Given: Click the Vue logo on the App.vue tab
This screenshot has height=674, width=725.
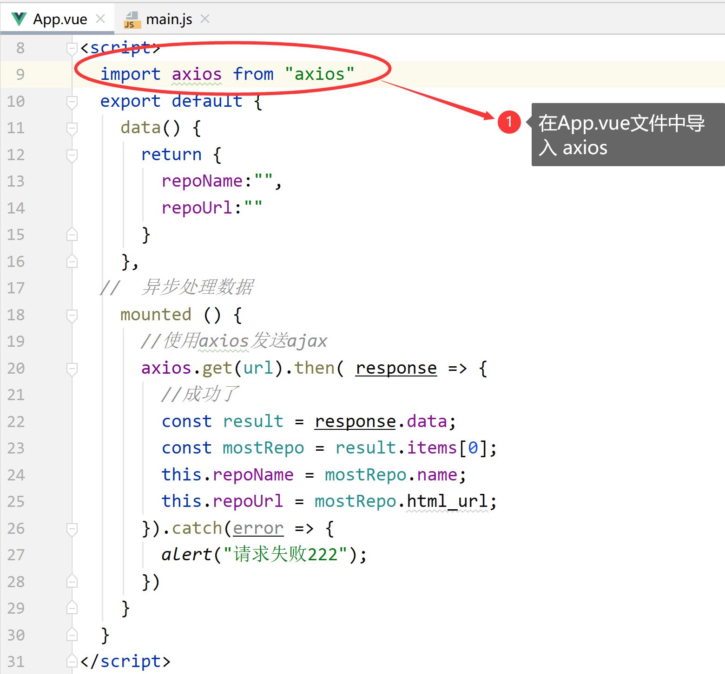Looking at the screenshot, I should 19,19.
